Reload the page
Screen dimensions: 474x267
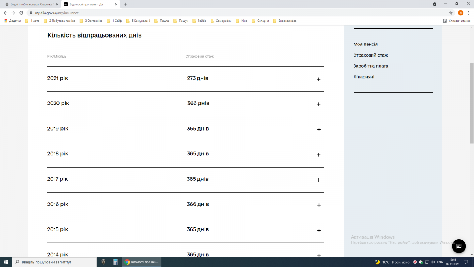(x=21, y=13)
